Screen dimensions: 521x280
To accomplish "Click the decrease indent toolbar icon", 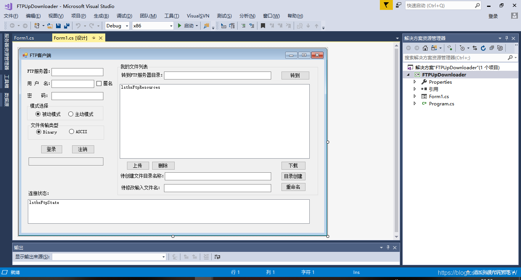I will tap(243, 26).
